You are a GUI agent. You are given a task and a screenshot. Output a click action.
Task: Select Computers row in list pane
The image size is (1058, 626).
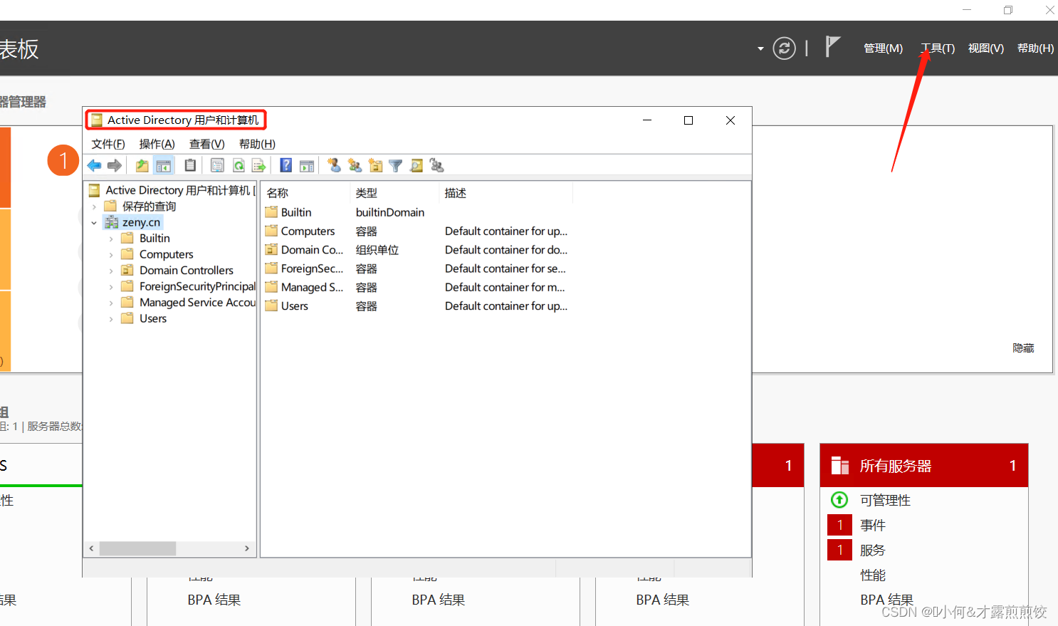pos(417,231)
